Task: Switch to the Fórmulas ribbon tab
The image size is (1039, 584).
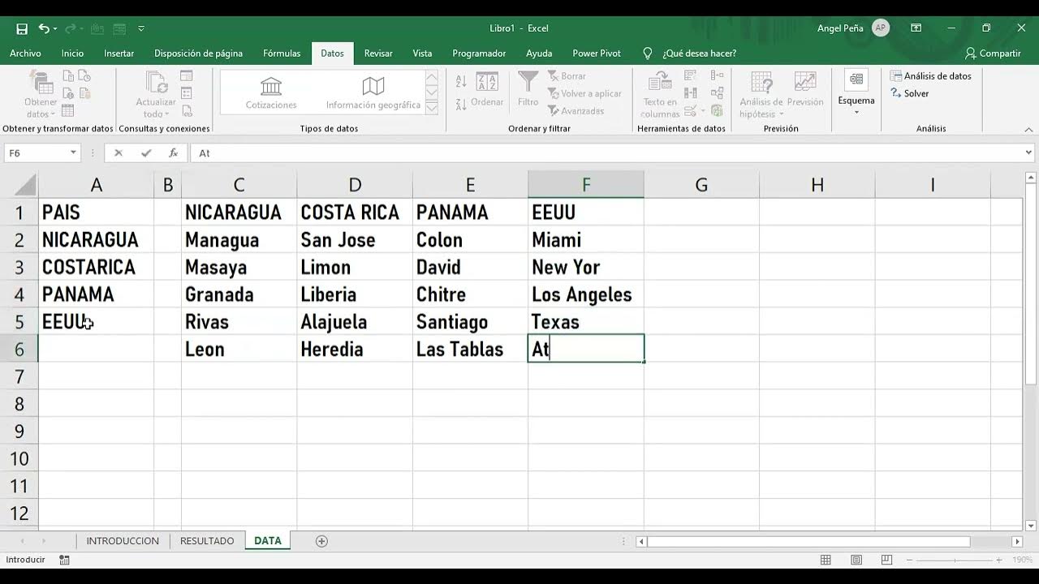Action: pos(282,54)
